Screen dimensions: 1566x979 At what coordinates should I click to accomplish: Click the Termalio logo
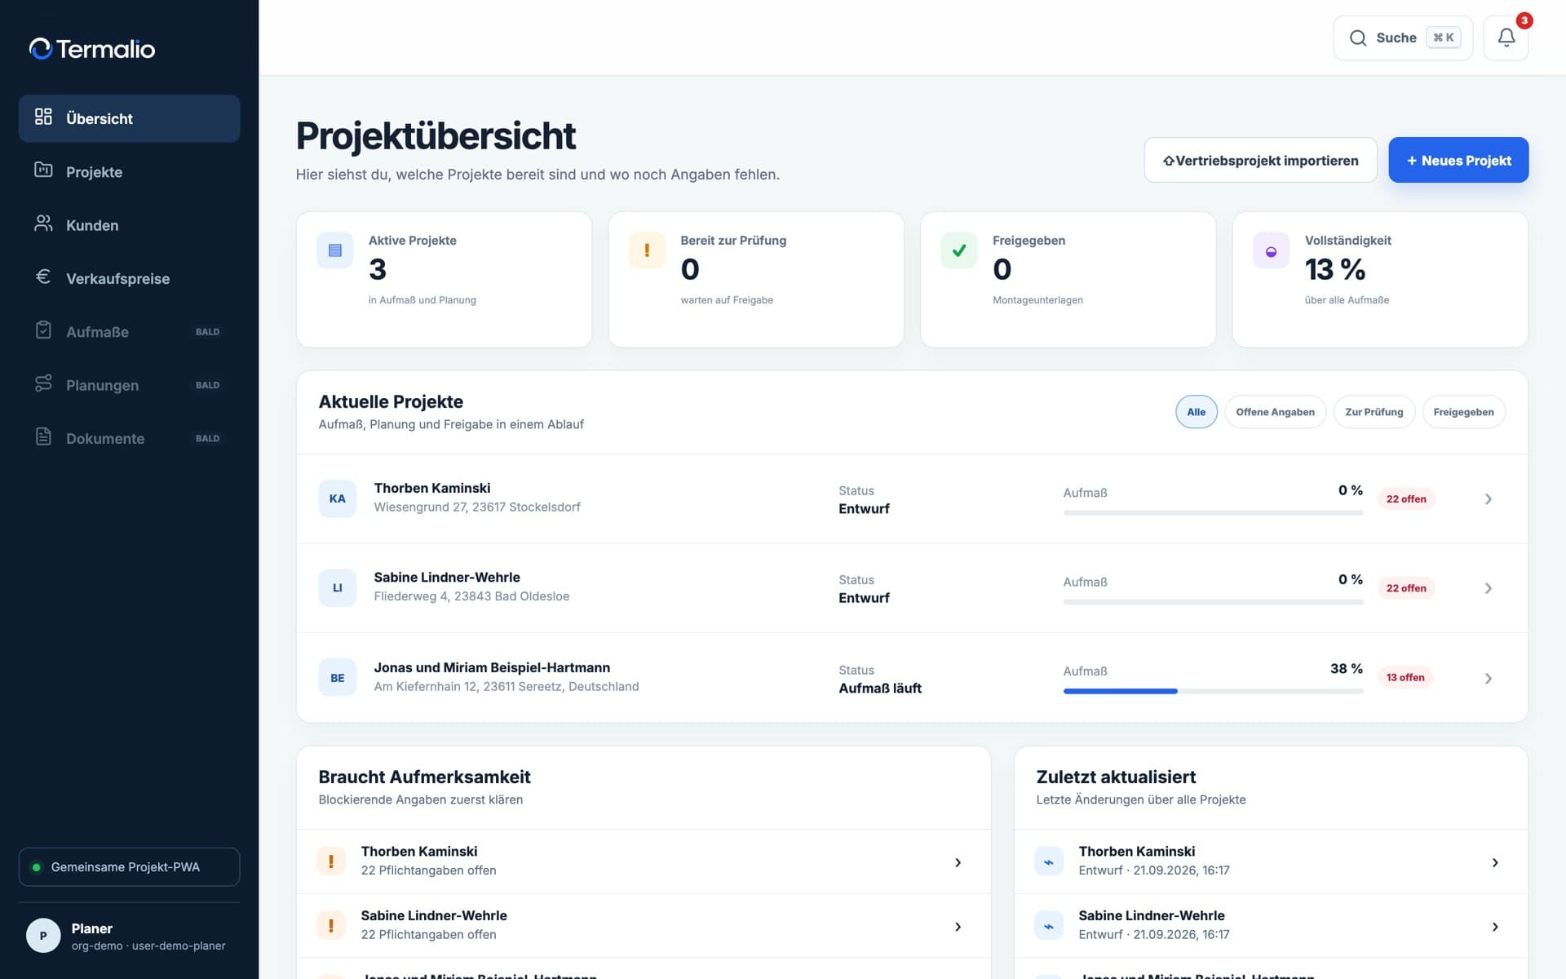92,49
